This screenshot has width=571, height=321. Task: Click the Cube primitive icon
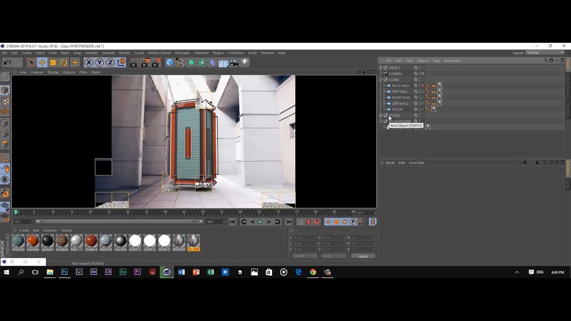click(170, 63)
